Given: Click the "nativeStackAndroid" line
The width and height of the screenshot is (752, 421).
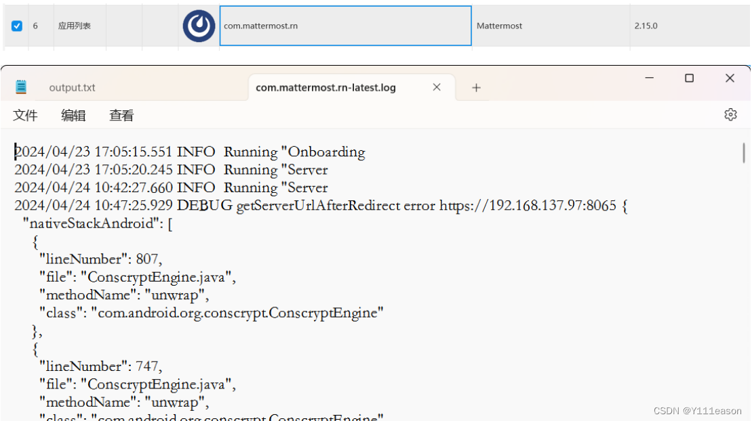Looking at the screenshot, I should click(98, 223).
